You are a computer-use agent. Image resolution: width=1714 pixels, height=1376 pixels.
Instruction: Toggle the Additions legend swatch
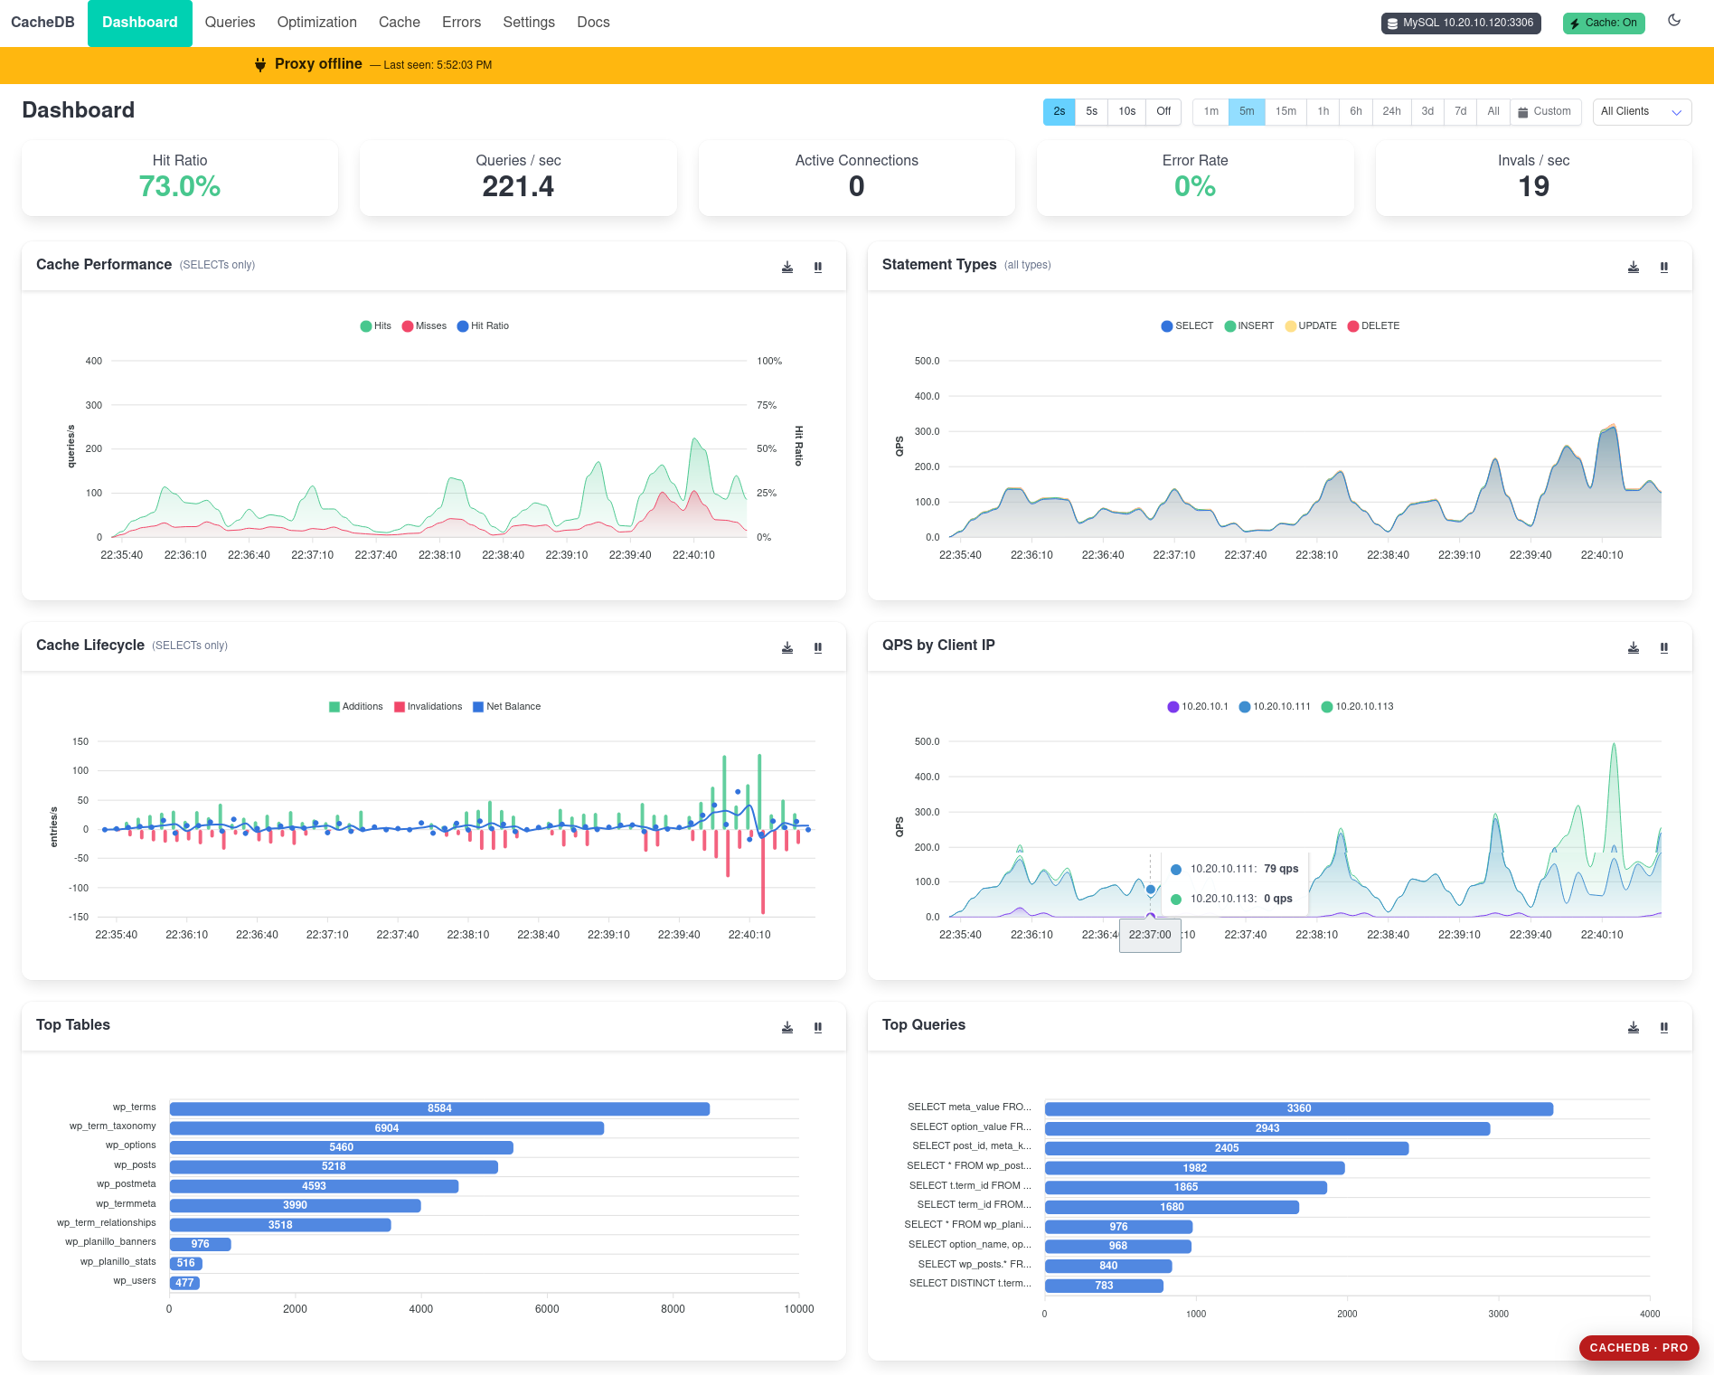(x=334, y=707)
